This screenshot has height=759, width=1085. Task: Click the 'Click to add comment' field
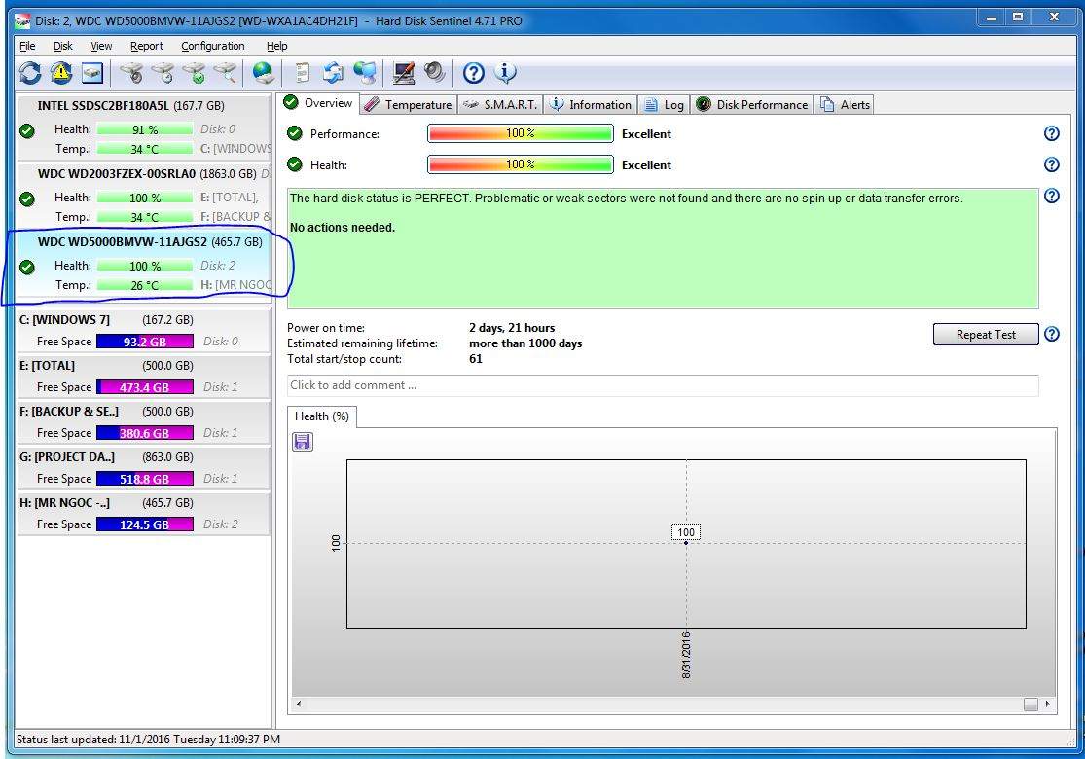tap(663, 385)
